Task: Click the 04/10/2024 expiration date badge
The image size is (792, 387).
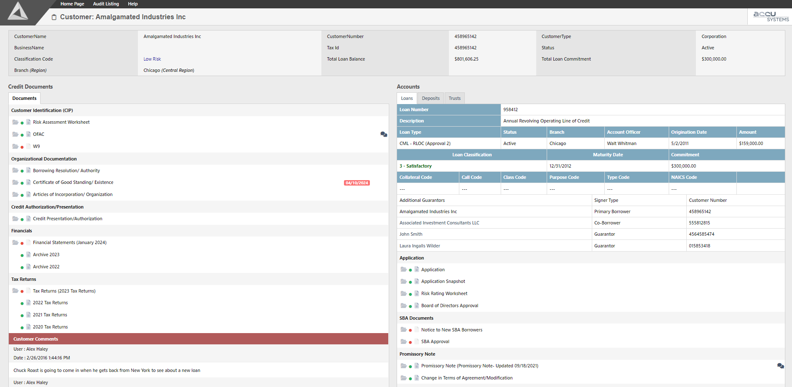Action: pos(357,183)
